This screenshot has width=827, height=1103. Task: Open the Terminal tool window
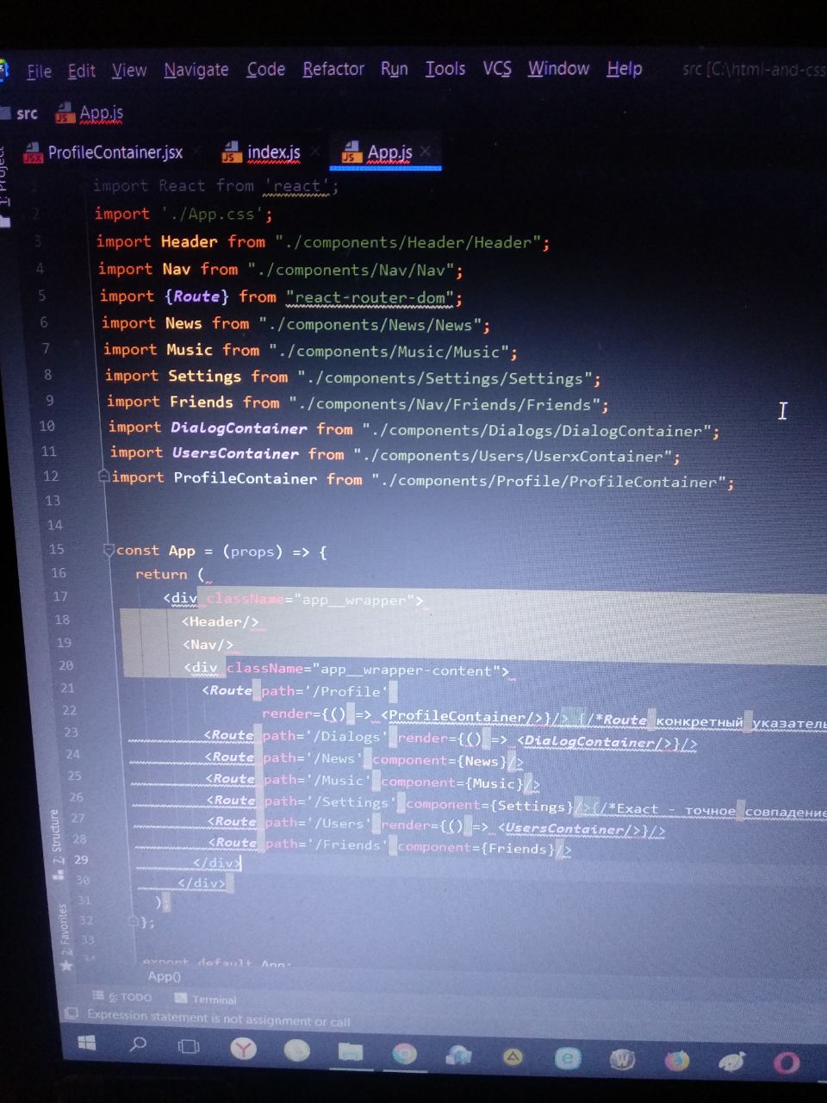tap(206, 1000)
